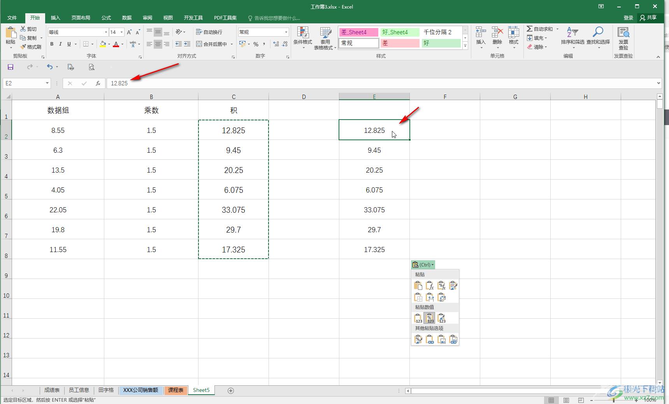Click the Print Preview magnifier icon
The image size is (669, 404).
click(x=91, y=67)
